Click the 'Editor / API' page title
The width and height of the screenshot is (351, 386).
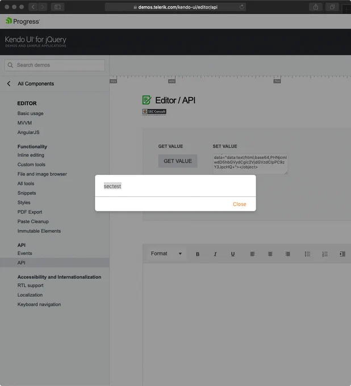tap(175, 100)
